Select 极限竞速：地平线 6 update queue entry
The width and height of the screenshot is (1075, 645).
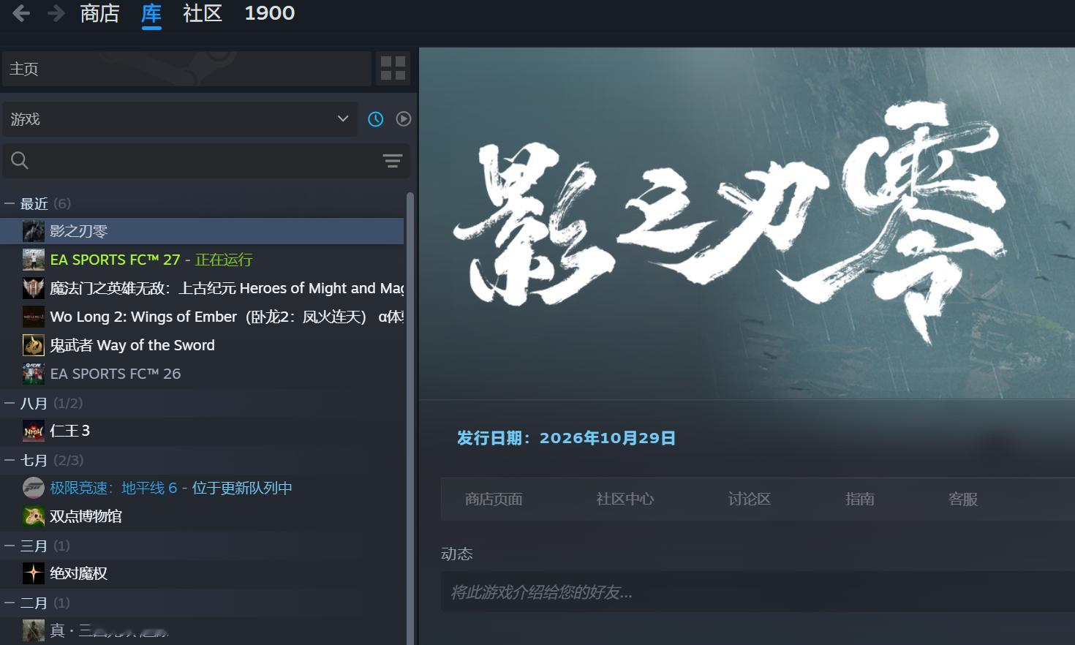(202, 488)
